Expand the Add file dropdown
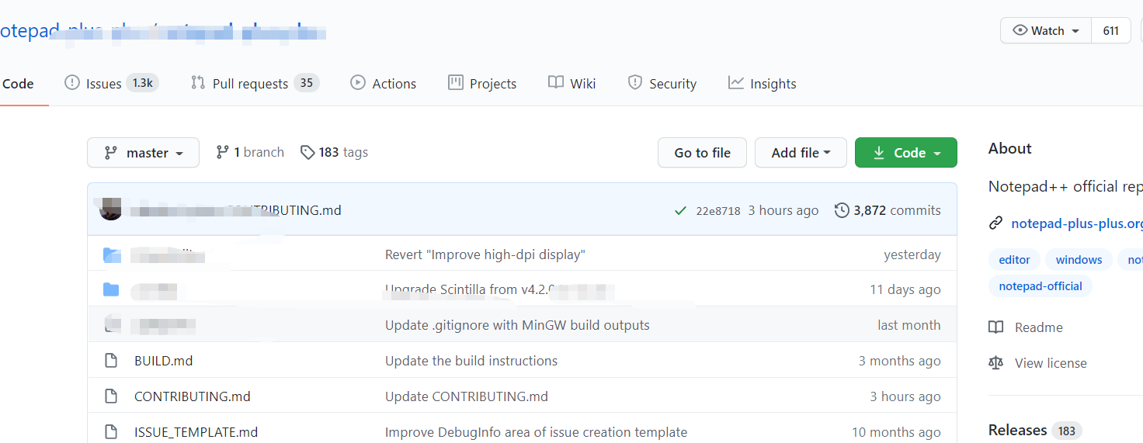The width and height of the screenshot is (1143, 443). (801, 153)
